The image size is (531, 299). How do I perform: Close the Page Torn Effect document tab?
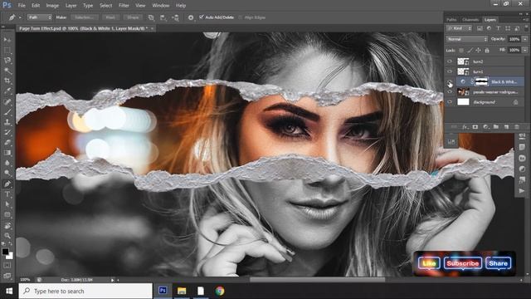[x=152, y=28]
